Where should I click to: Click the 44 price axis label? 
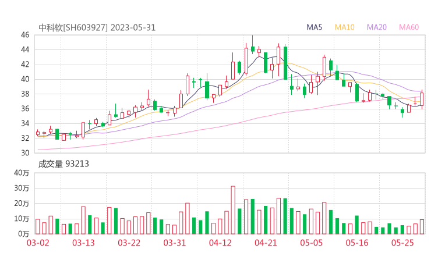tap(25, 49)
